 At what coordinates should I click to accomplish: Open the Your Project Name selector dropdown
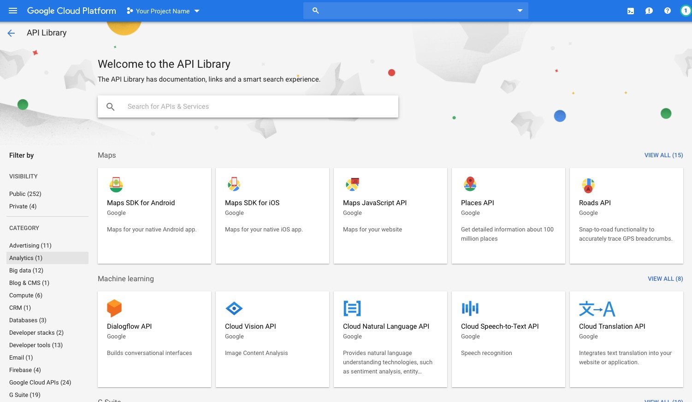click(163, 11)
